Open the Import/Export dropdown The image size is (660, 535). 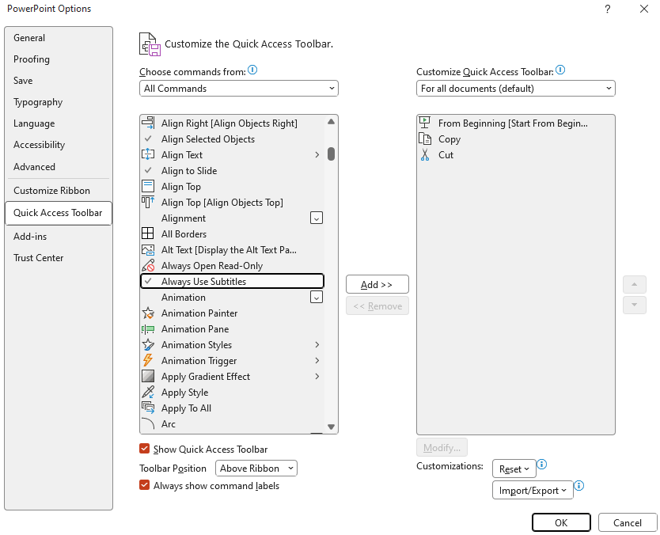533,491
